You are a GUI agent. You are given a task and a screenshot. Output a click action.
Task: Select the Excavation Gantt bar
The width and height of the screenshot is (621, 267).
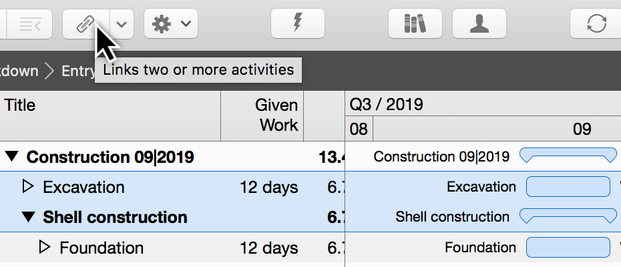(568, 187)
